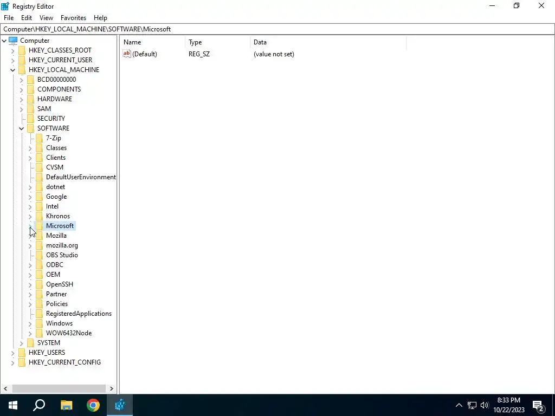This screenshot has width=555, height=416.
Task: Select the DefaultUserEnvironment key
Action: pyautogui.click(x=81, y=177)
